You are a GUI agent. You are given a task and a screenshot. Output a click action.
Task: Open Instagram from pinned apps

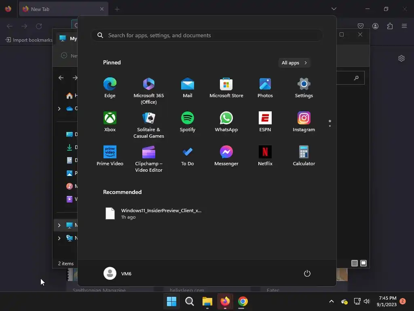pyautogui.click(x=304, y=122)
